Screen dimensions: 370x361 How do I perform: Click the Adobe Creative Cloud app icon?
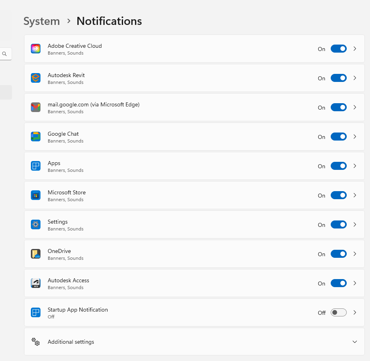pyautogui.click(x=36, y=49)
